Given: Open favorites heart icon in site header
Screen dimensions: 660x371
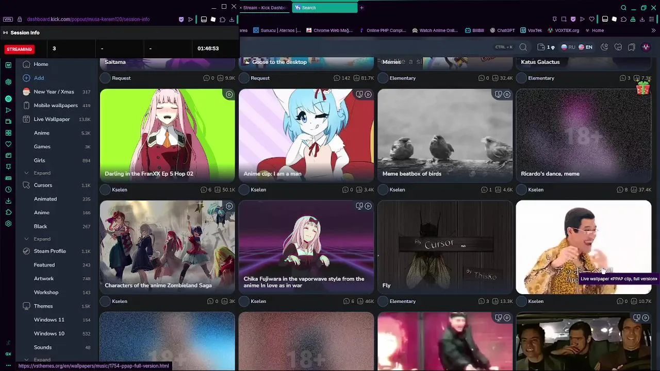Looking at the screenshot, I should 618,47.
